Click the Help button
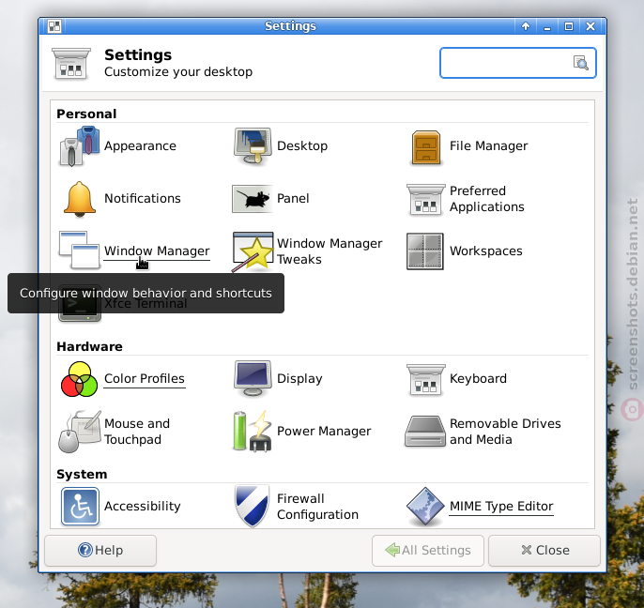Screen dimensions: 644x608 click(100, 551)
